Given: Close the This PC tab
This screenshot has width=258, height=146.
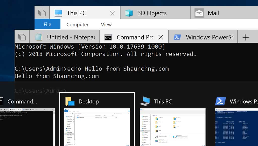Looking at the screenshot, I should pyautogui.click(x=113, y=13).
